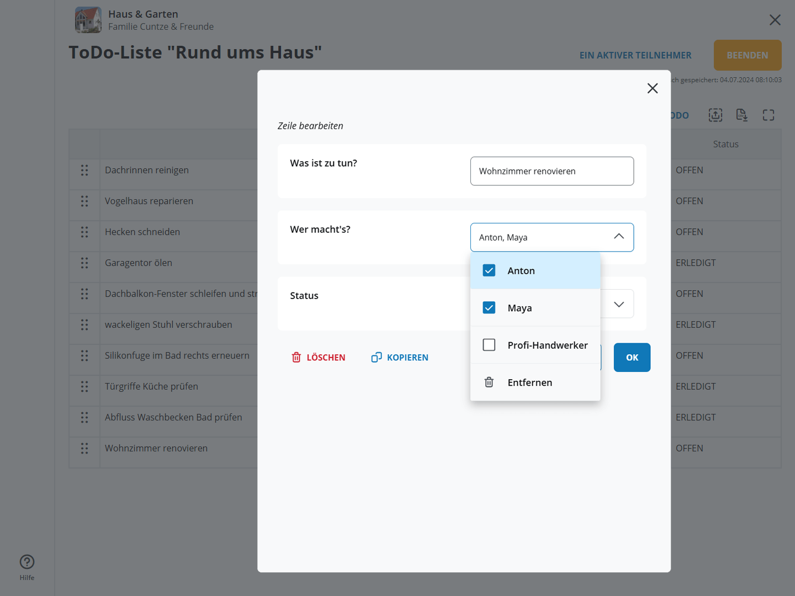Select Entfernen from the dropdown list
The image size is (795, 596).
(529, 382)
